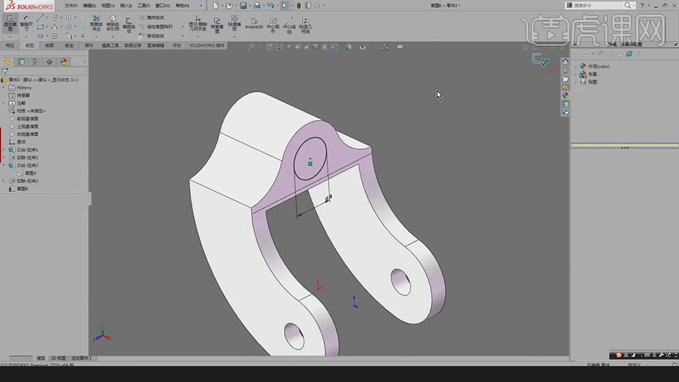Pin the SolidWorks menu bar
Viewport: 679px width, 382px height.
click(201, 5)
